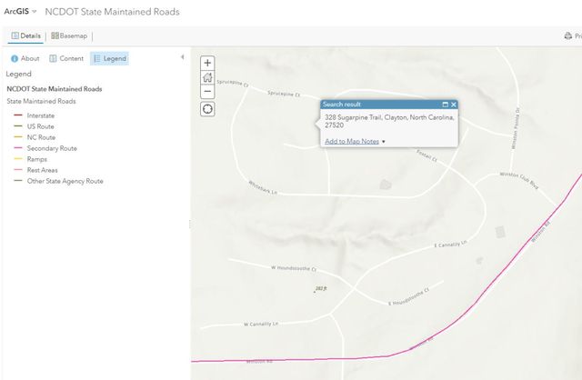Collapse the side panel arrow
The height and width of the screenshot is (380, 582).
[182, 56]
